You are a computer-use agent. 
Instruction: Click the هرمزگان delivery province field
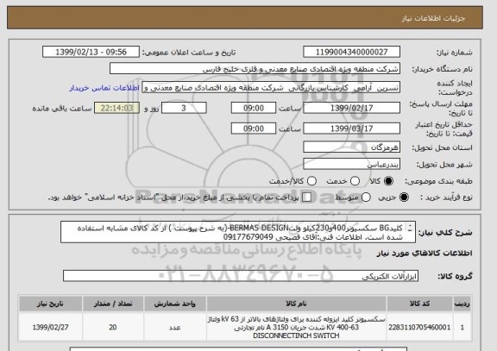coord(351,147)
